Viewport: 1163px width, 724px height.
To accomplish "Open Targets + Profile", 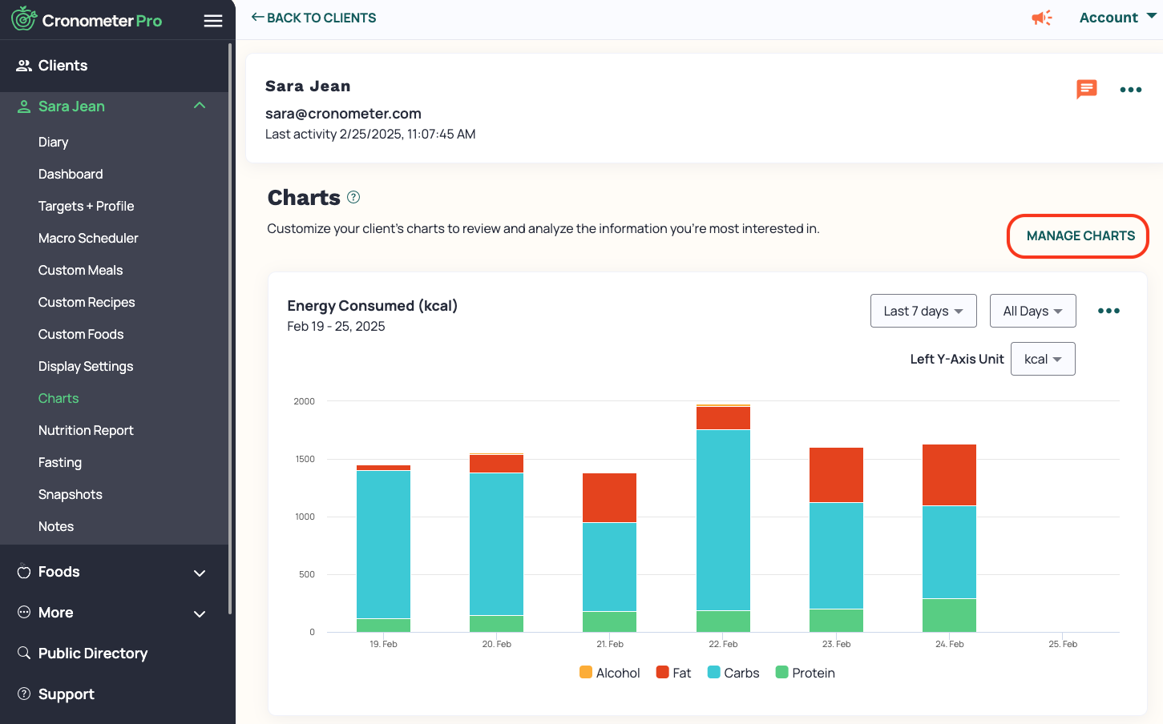I will pyautogui.click(x=86, y=206).
